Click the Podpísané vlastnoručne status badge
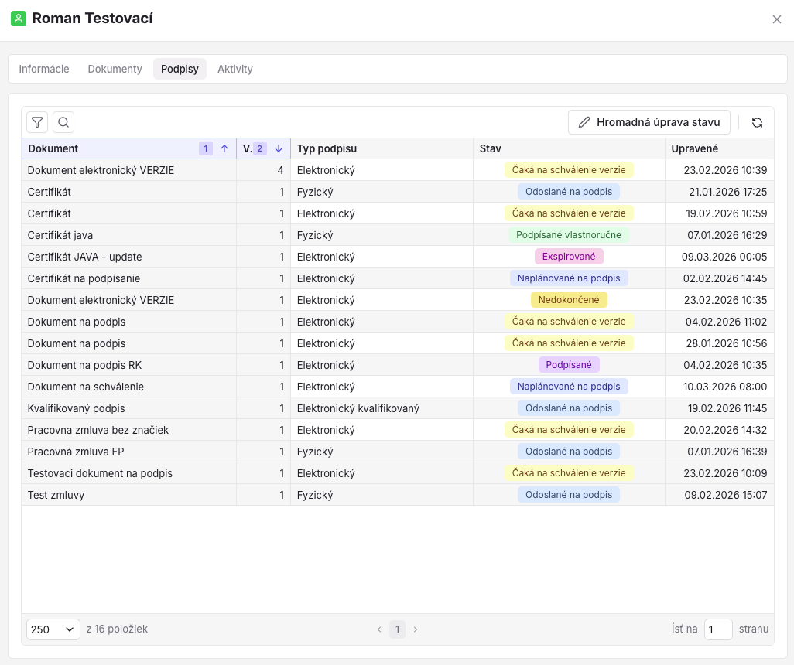 [569, 235]
